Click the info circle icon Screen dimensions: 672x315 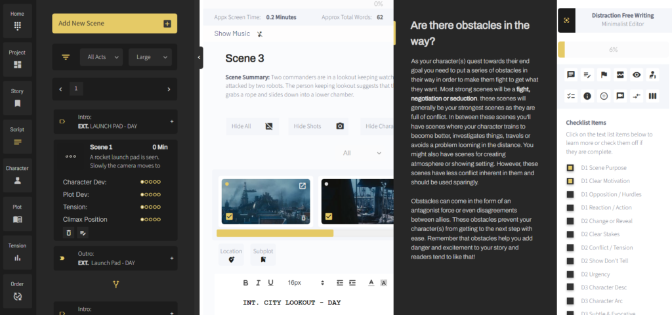coord(587,96)
